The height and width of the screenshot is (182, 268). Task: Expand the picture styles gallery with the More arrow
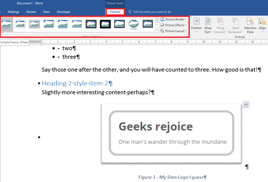click(x=157, y=30)
